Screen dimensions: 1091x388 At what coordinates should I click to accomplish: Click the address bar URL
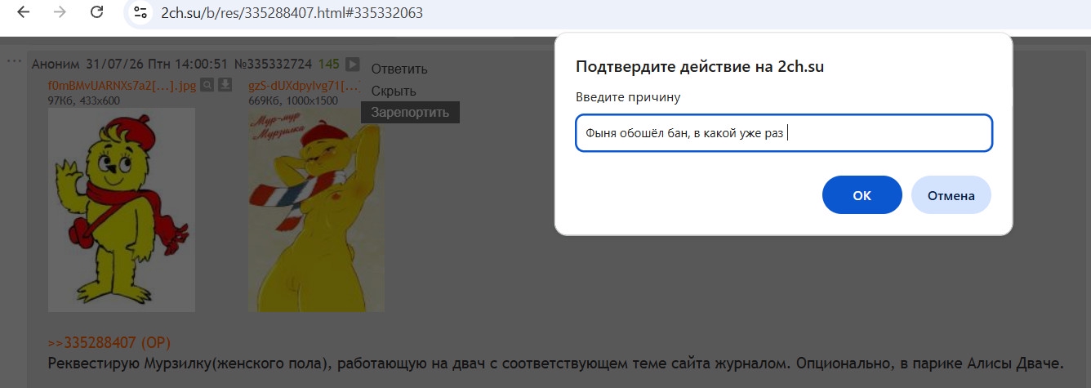[292, 13]
